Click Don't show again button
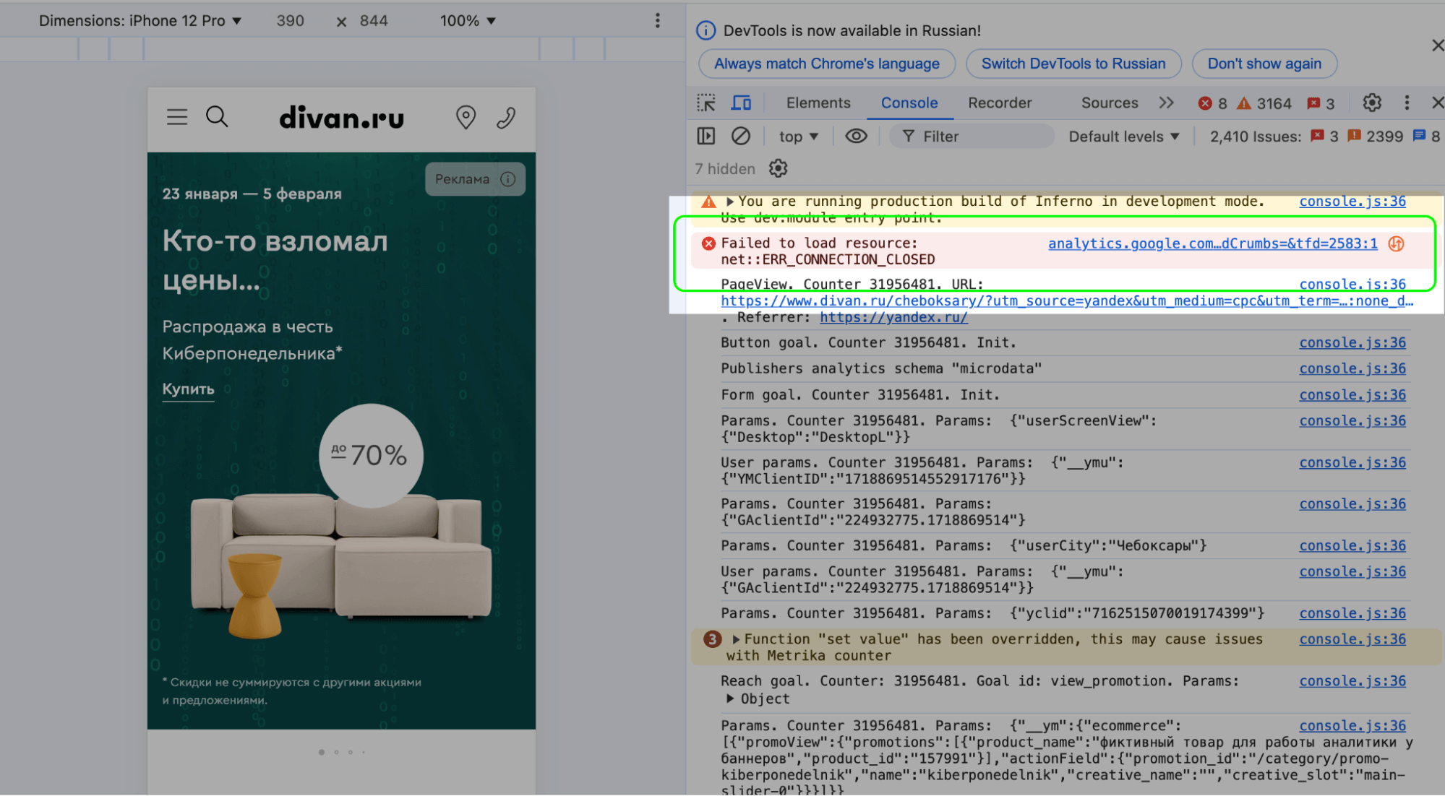The image size is (1445, 796). point(1264,64)
